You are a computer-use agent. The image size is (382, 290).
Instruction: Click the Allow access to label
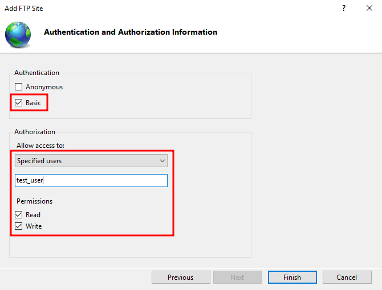[40, 146]
